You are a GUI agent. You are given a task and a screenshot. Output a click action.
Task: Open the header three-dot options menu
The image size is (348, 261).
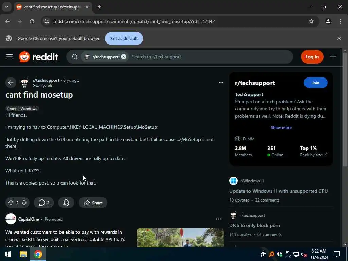333,57
